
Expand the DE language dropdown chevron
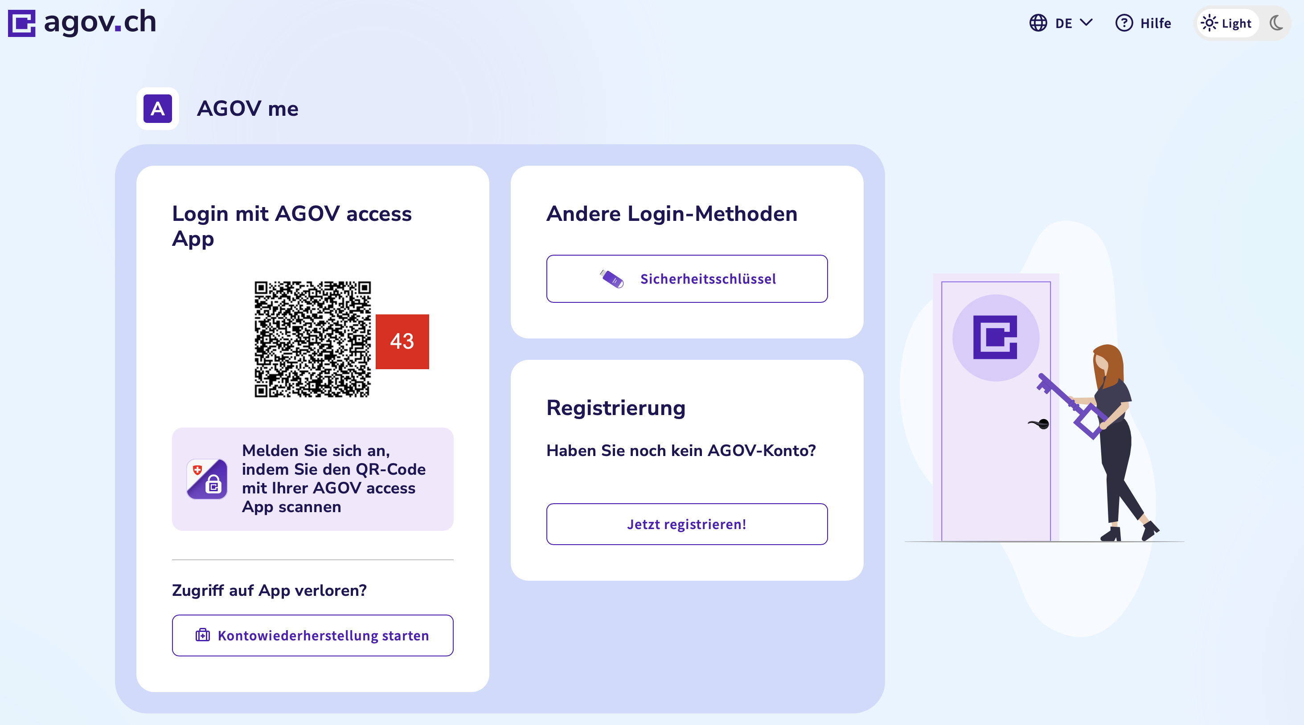point(1087,23)
